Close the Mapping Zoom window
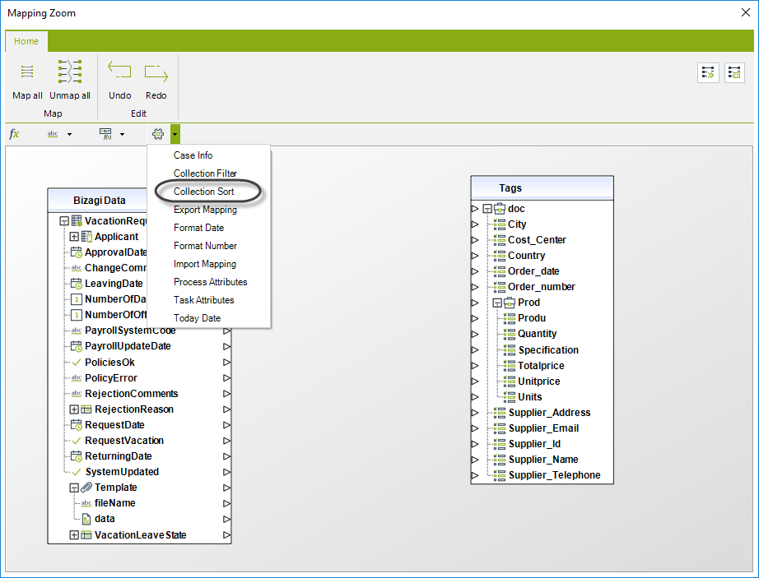The image size is (759, 578). point(746,12)
